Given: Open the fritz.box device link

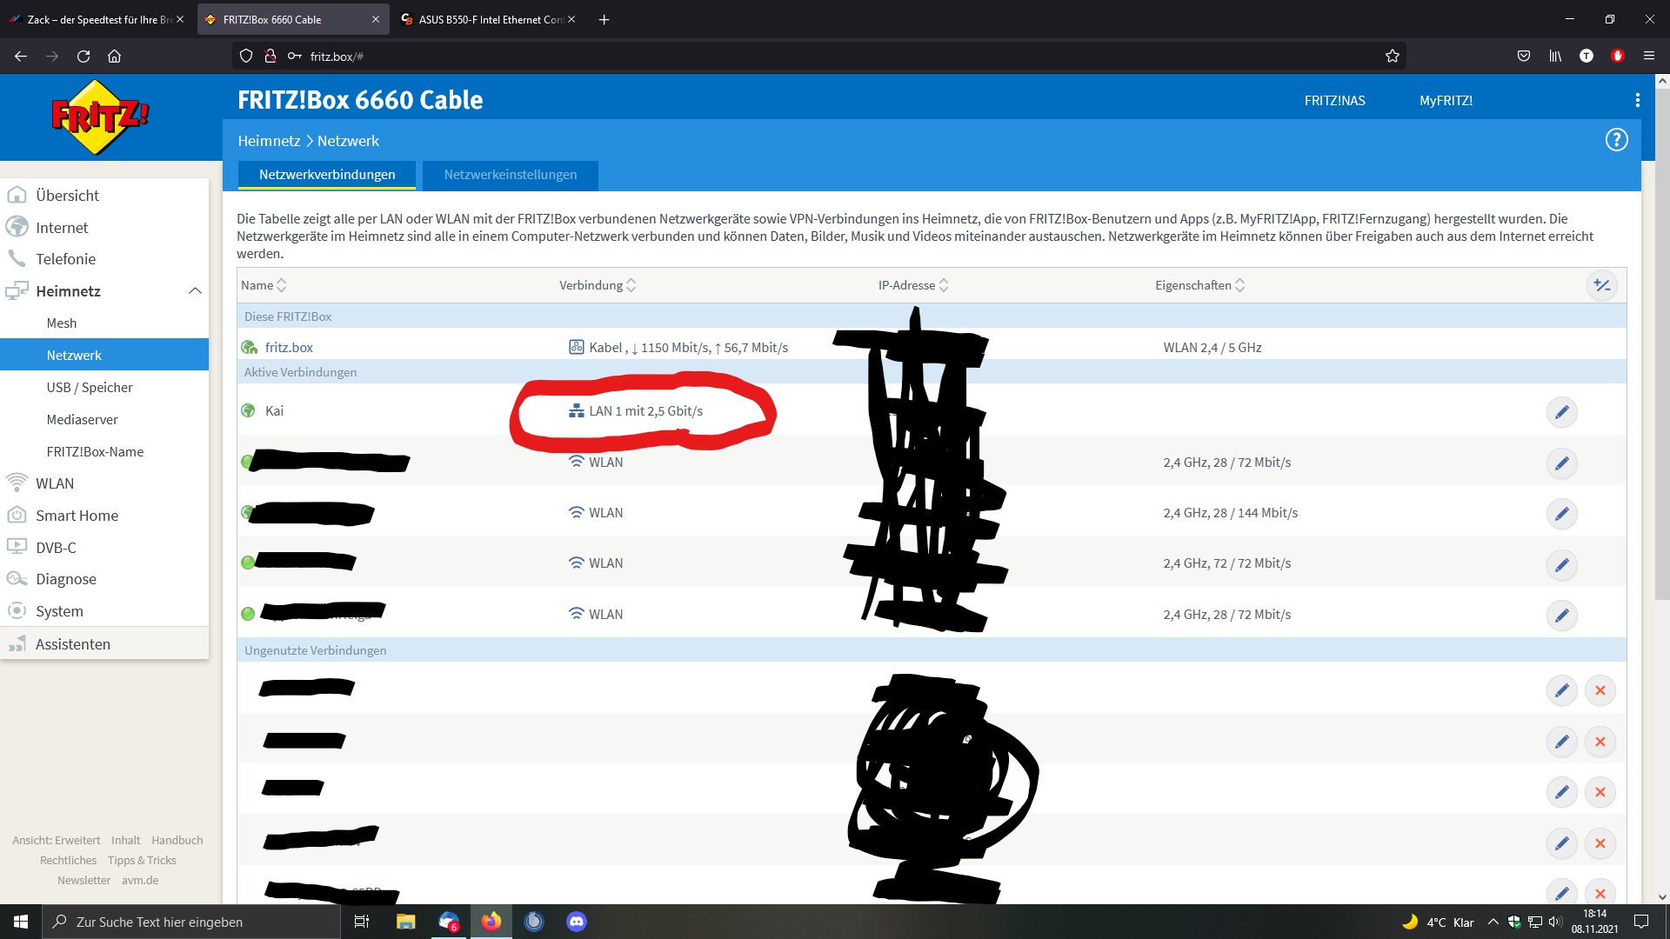Looking at the screenshot, I should [x=289, y=348].
